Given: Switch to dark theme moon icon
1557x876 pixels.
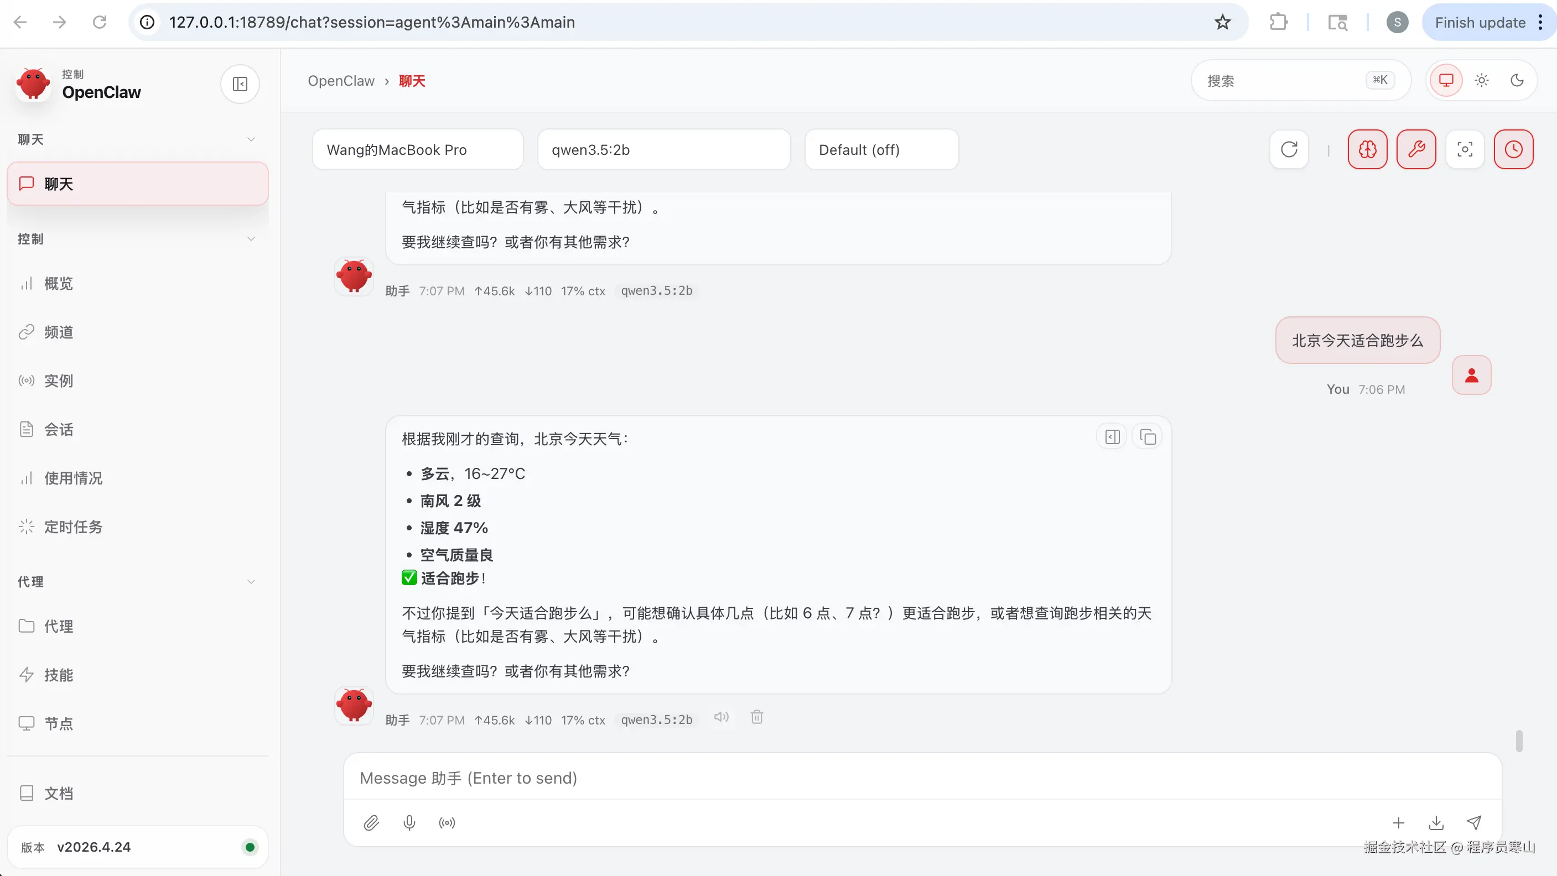Looking at the screenshot, I should (1517, 80).
